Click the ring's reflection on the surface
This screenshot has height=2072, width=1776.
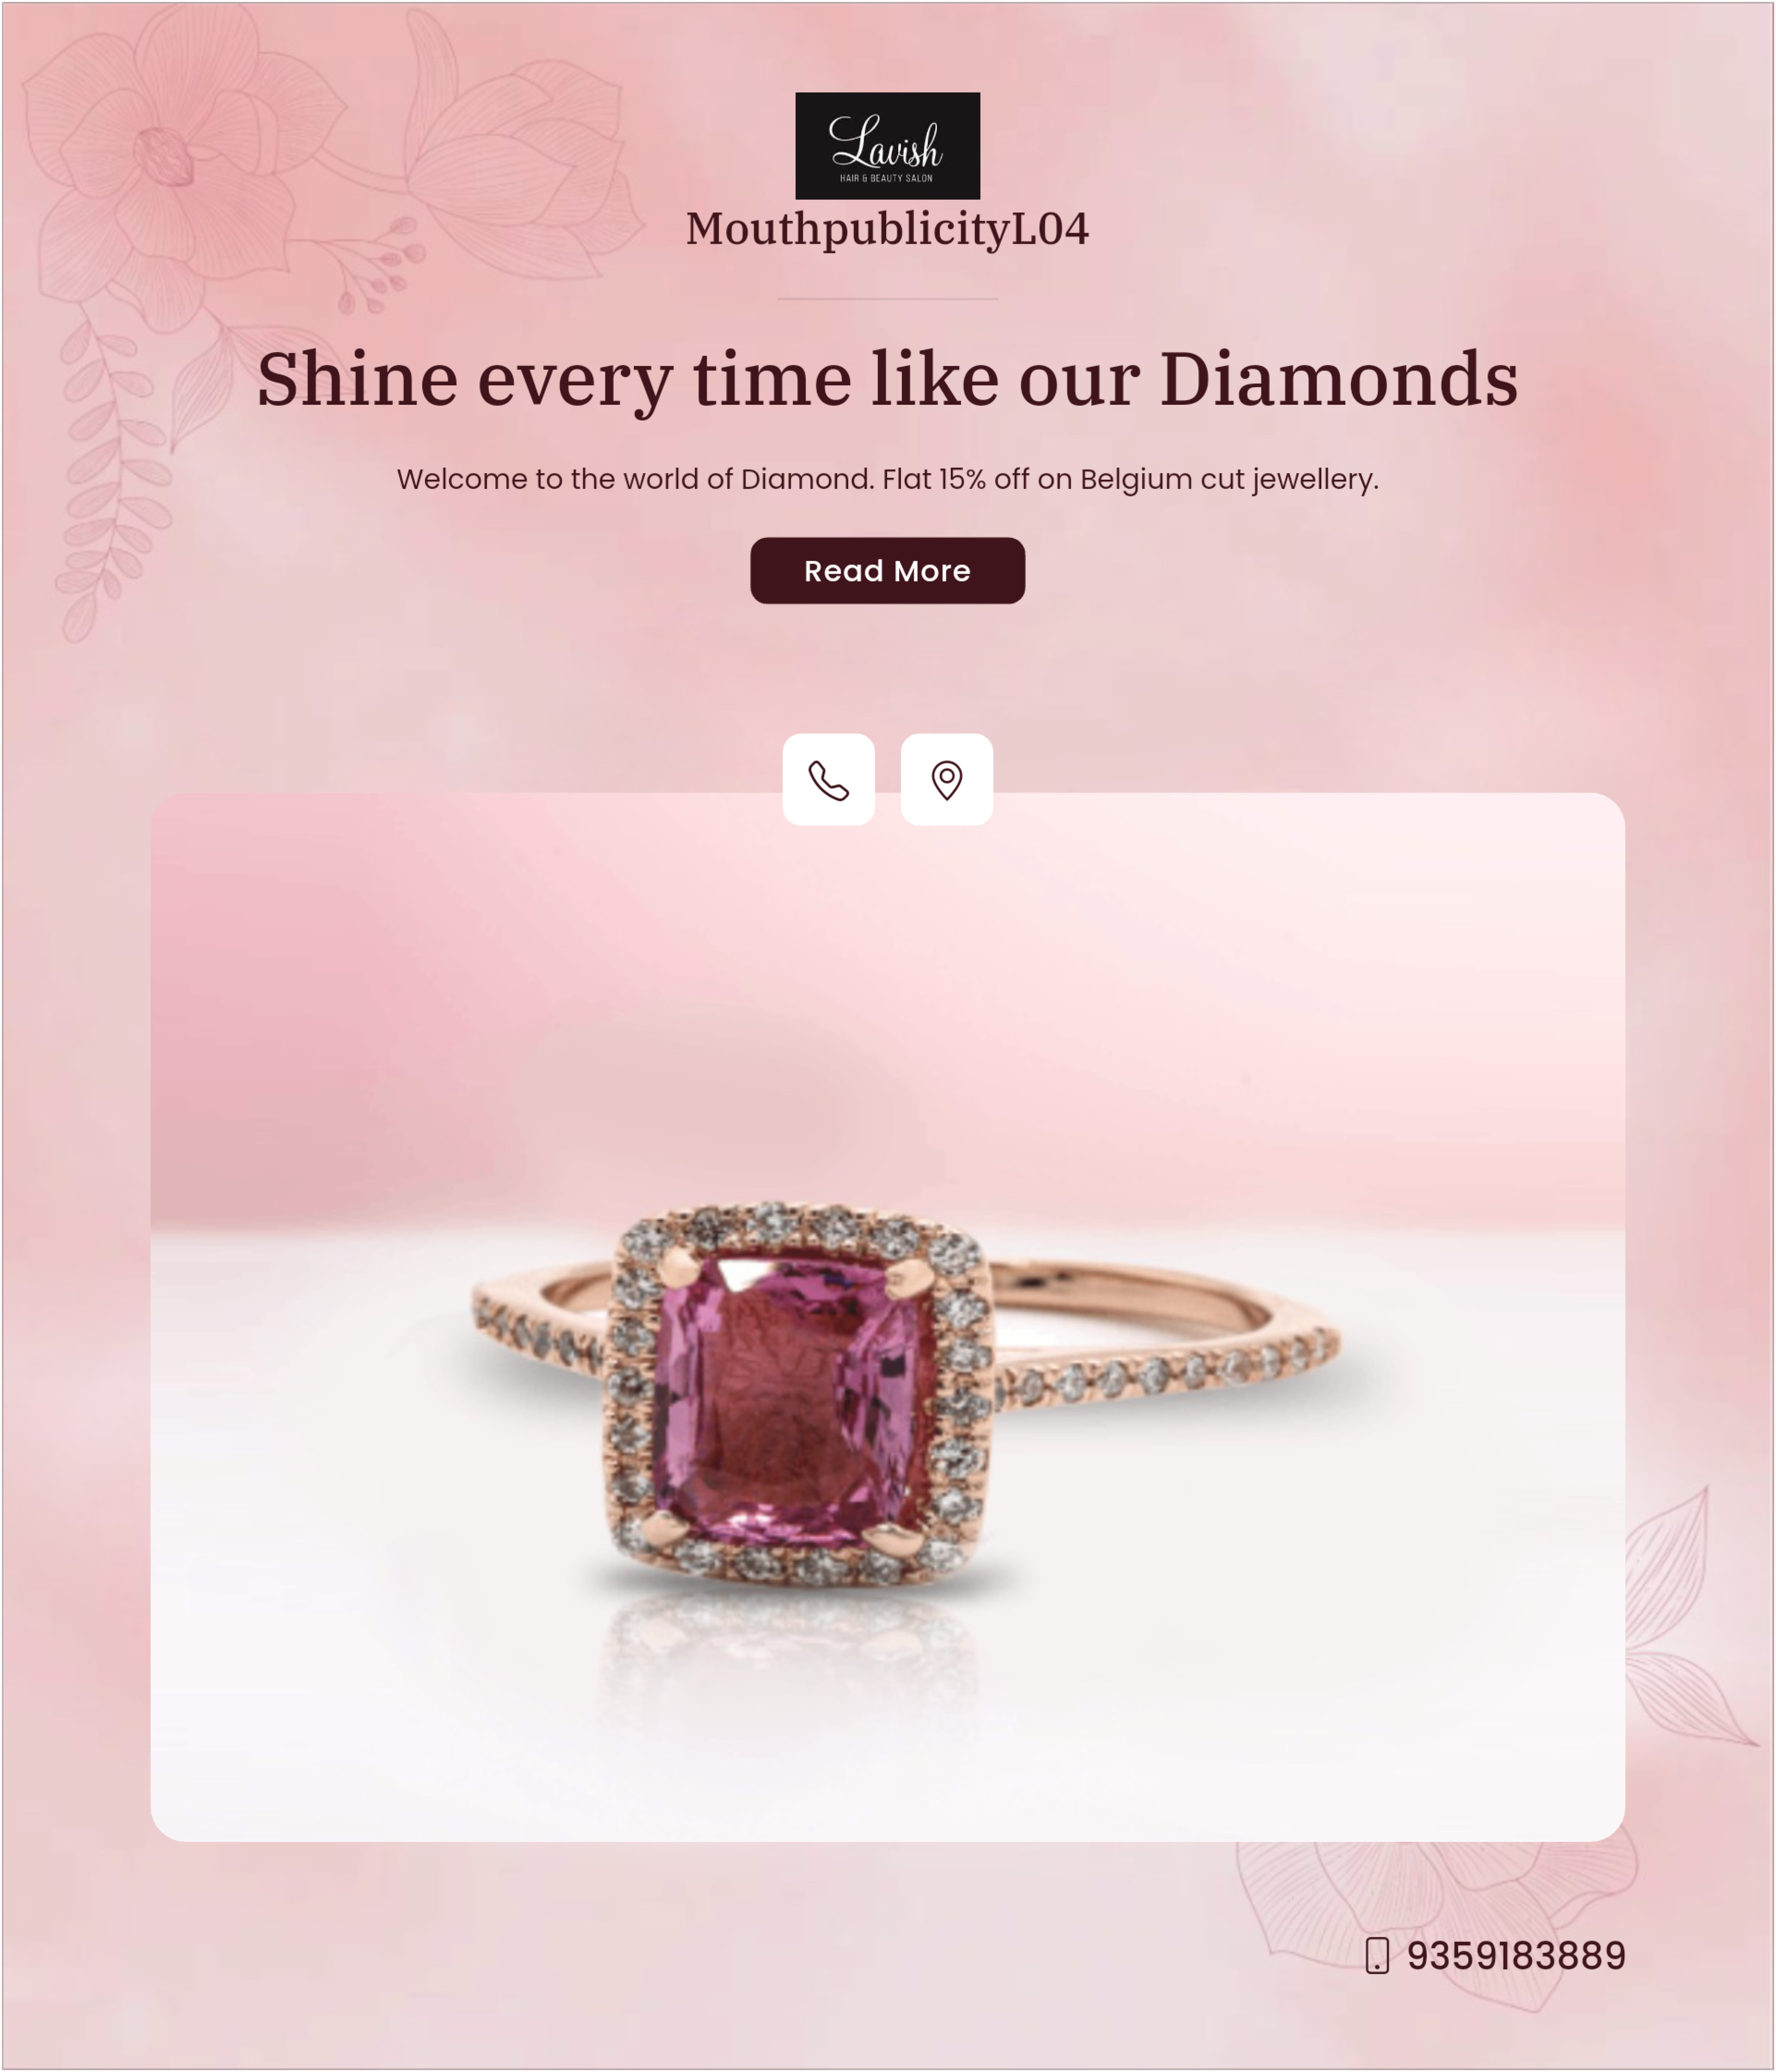pos(790,1650)
